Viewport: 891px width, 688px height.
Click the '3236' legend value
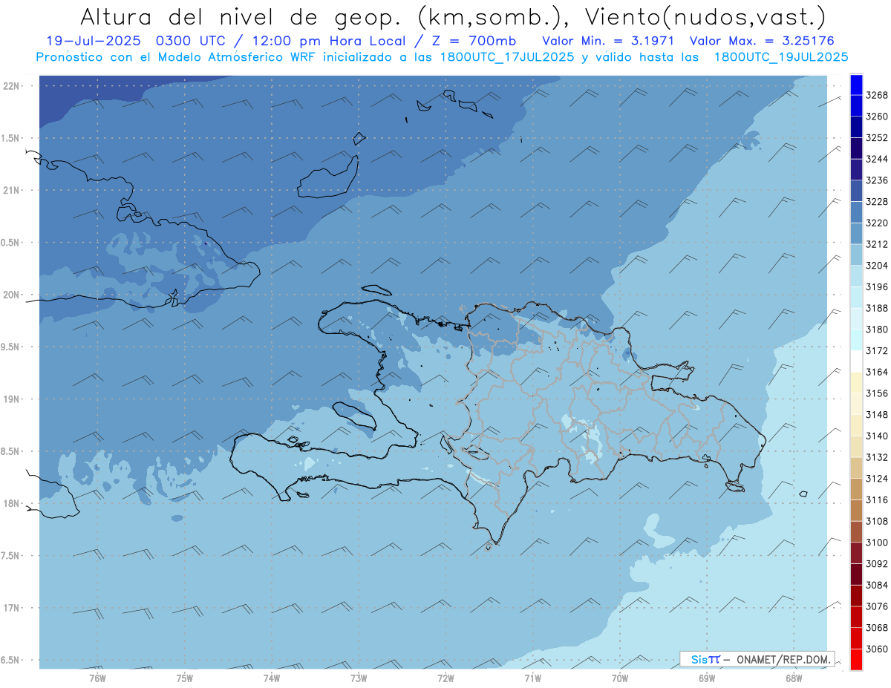pos(877,180)
